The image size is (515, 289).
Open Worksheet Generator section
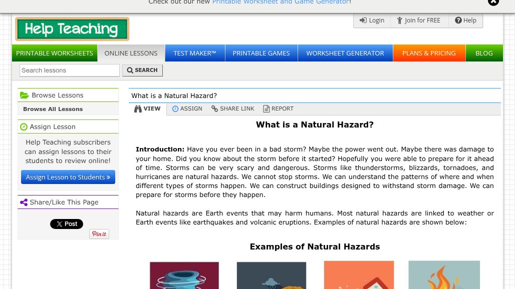click(x=345, y=53)
